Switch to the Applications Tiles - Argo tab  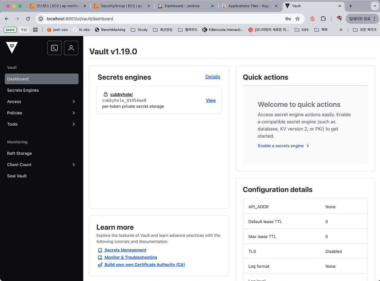249,6
